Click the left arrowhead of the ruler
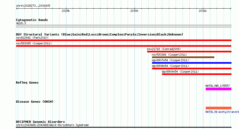239x129 pixels. (17, 8)
